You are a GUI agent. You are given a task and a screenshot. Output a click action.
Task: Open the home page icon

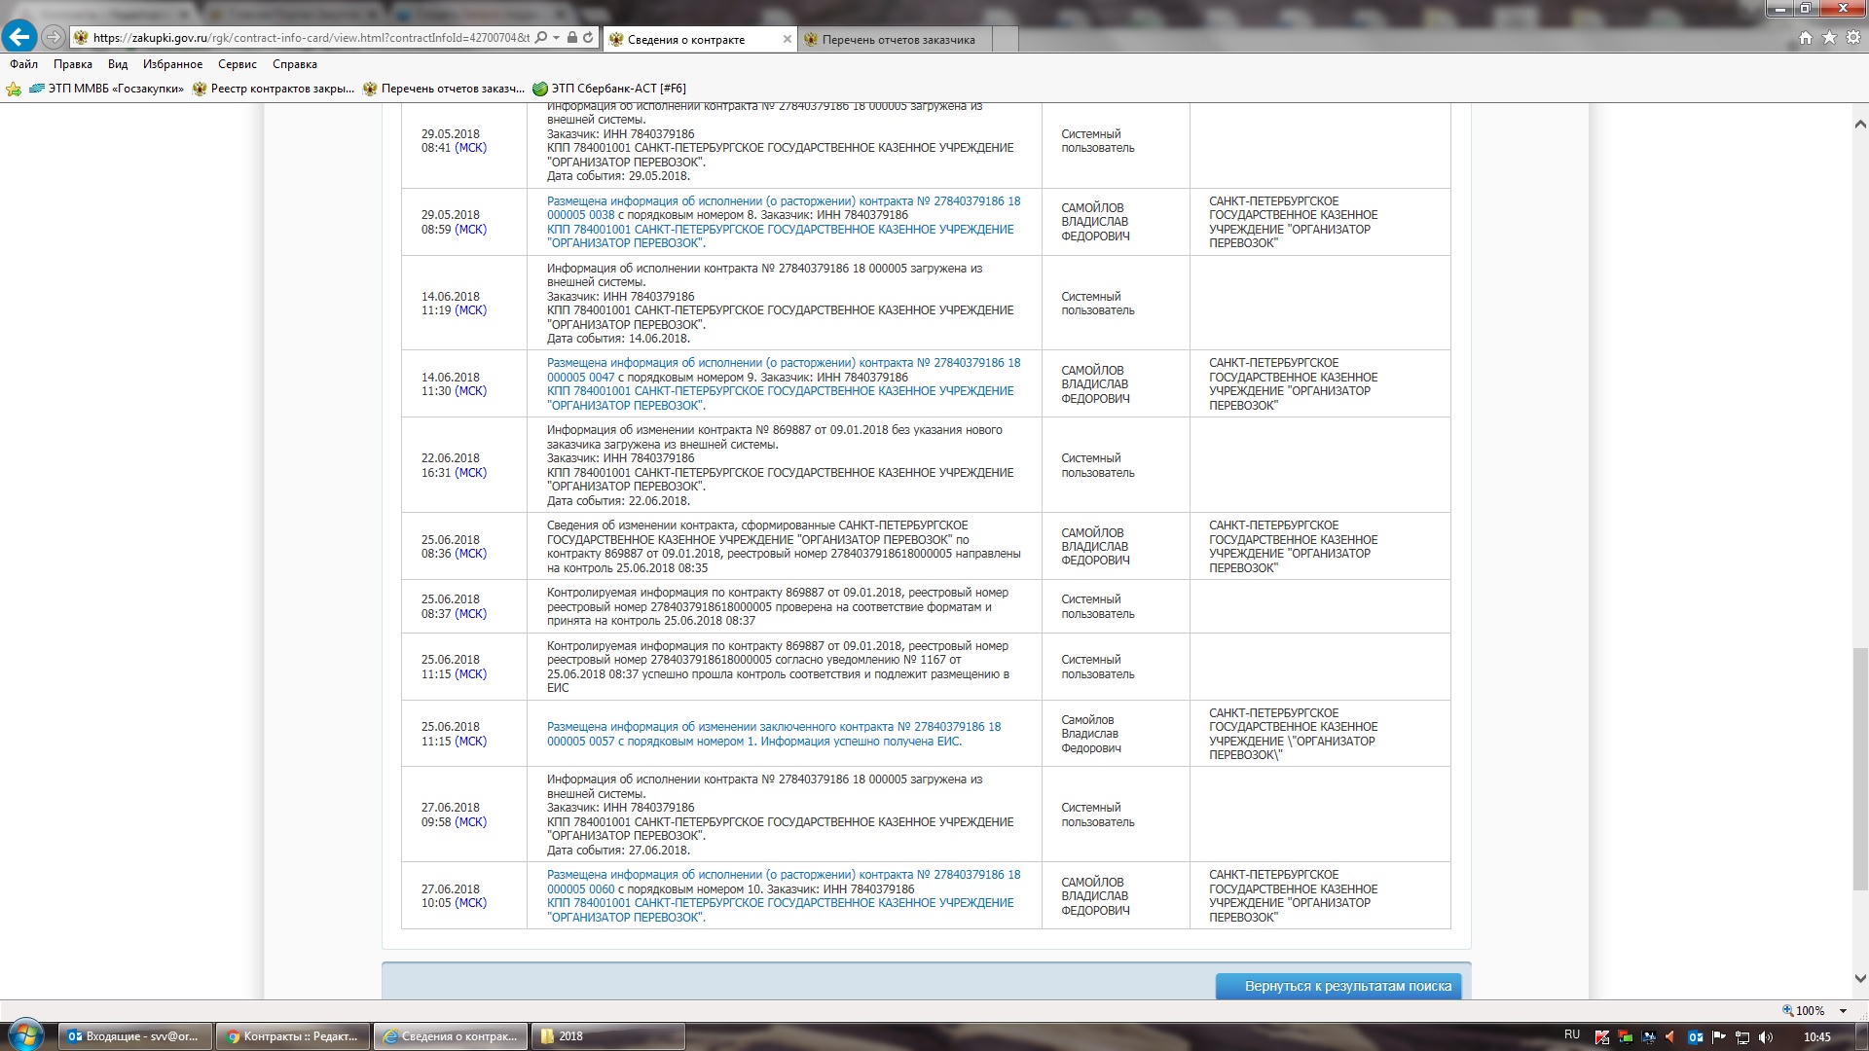1806,38
